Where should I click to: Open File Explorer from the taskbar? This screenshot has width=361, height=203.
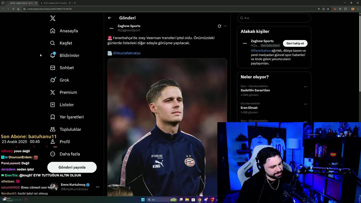tap(187, 200)
